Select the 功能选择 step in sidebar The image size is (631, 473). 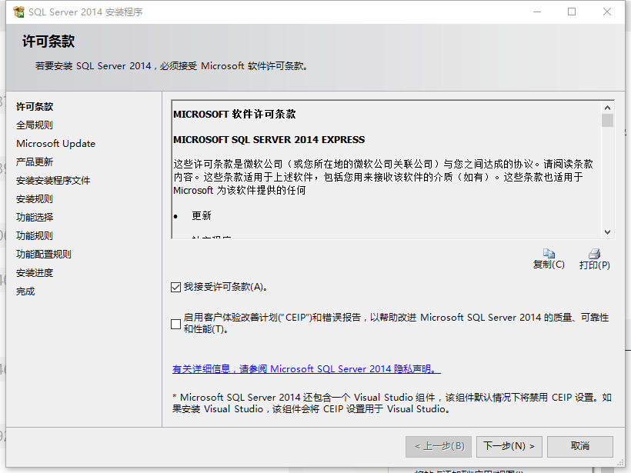[x=35, y=218]
